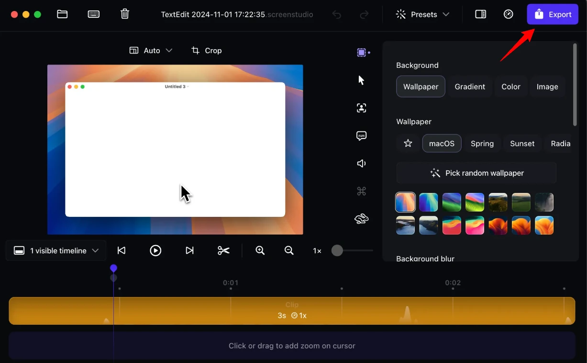
Task: Open the audio speaker settings icon
Action: click(x=361, y=164)
